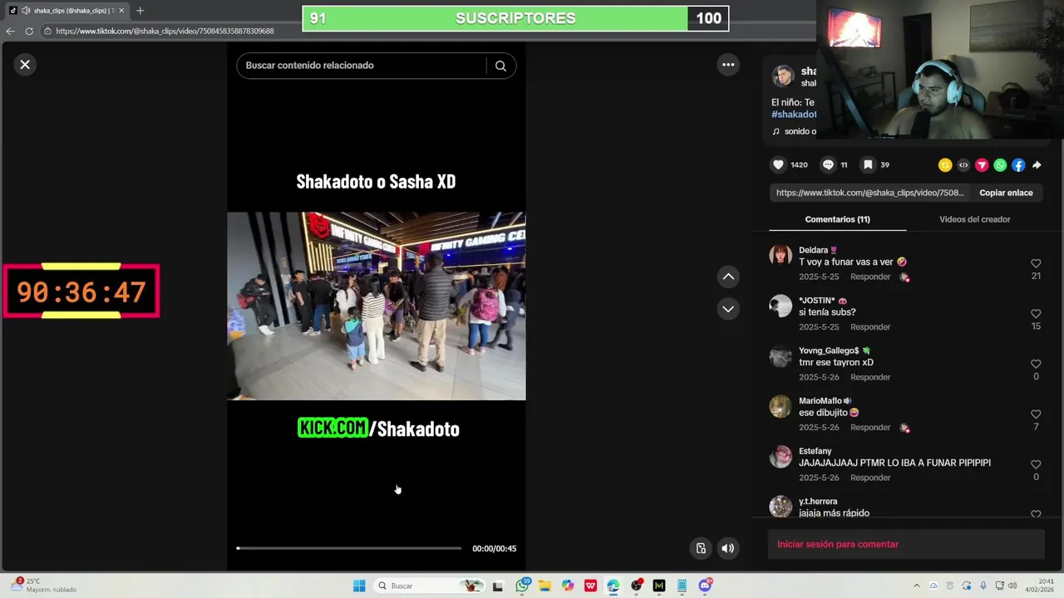Click the browser back arrow
Screen dimensions: 1064x598
coord(10,31)
